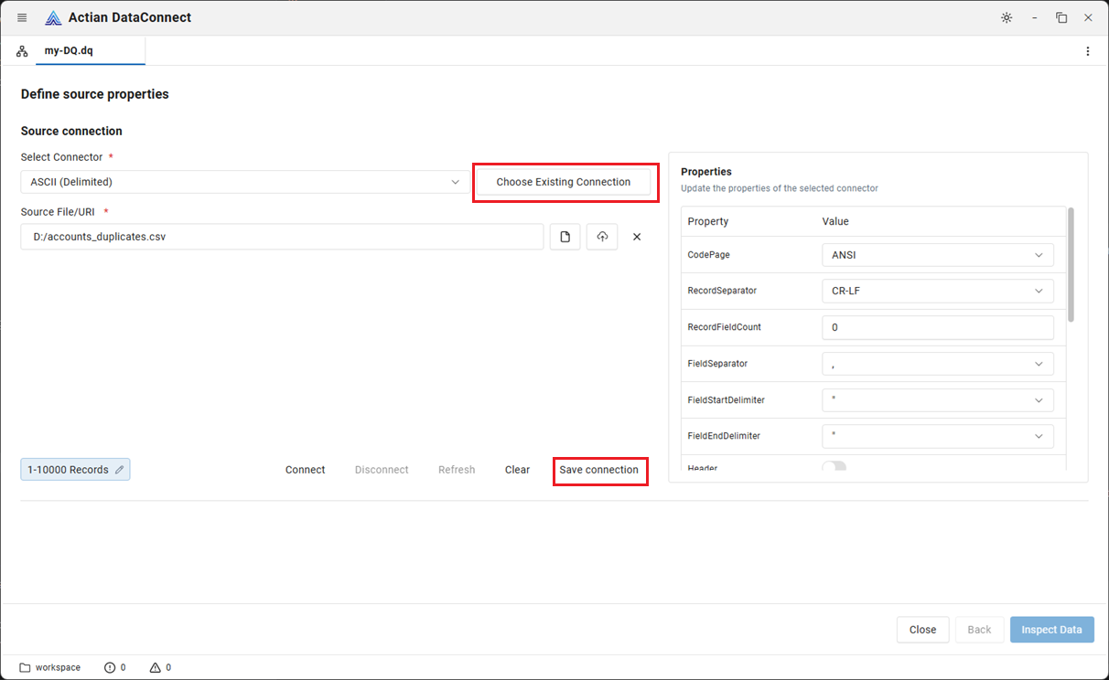The width and height of the screenshot is (1109, 680).
Task: Click the Connect button
Action: click(306, 470)
